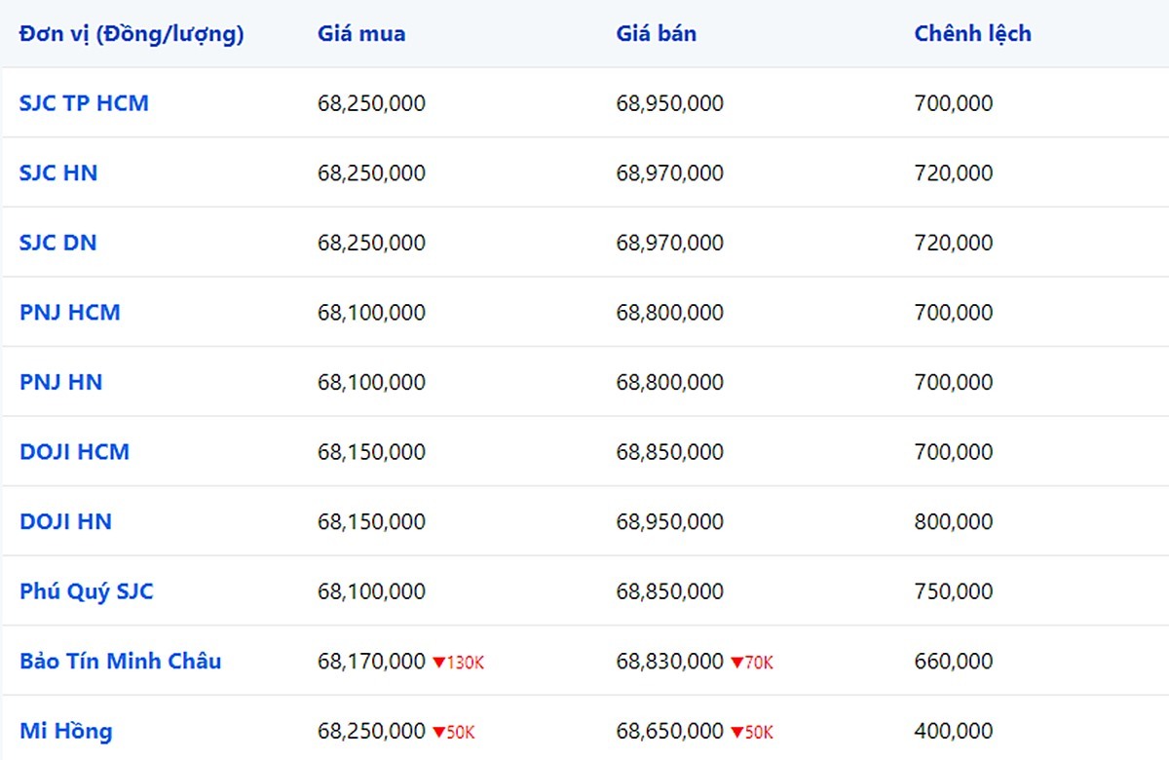
Task: Click the Chênh lệch column header
Action: [972, 33]
